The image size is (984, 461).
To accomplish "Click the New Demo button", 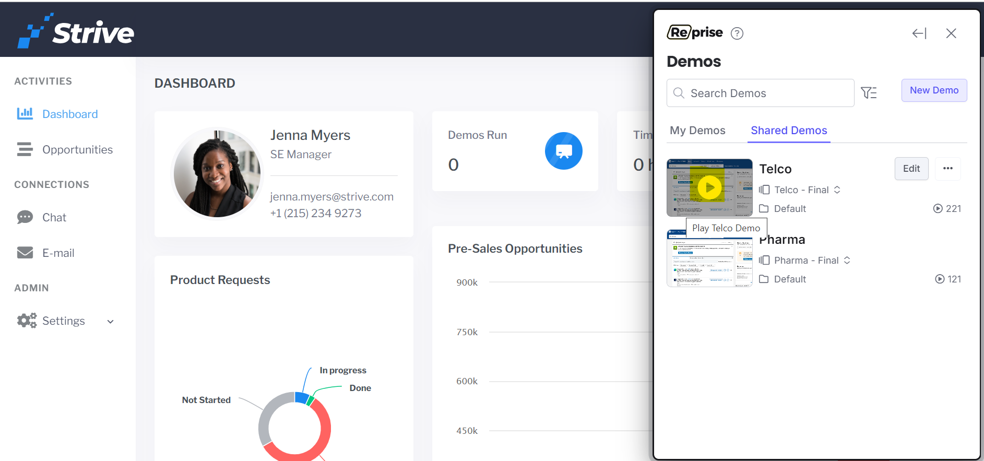I will pyautogui.click(x=933, y=90).
